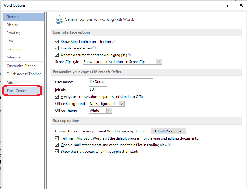Toggle Show the Start screen checkbox

tap(57, 152)
